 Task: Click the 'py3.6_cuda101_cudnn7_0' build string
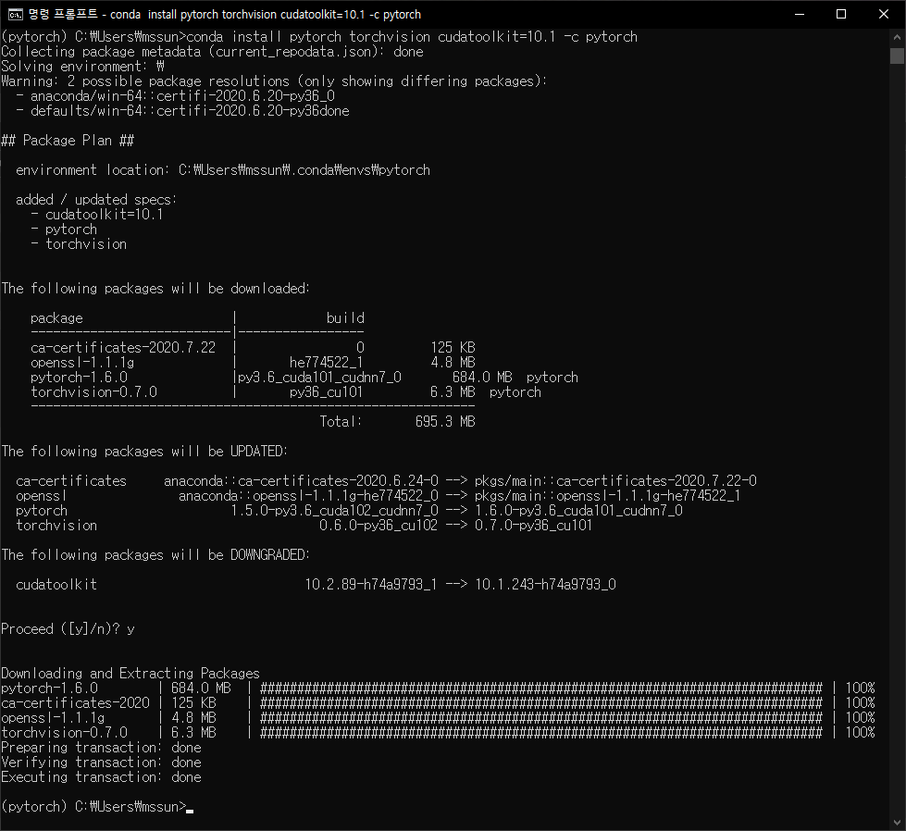[319, 378]
